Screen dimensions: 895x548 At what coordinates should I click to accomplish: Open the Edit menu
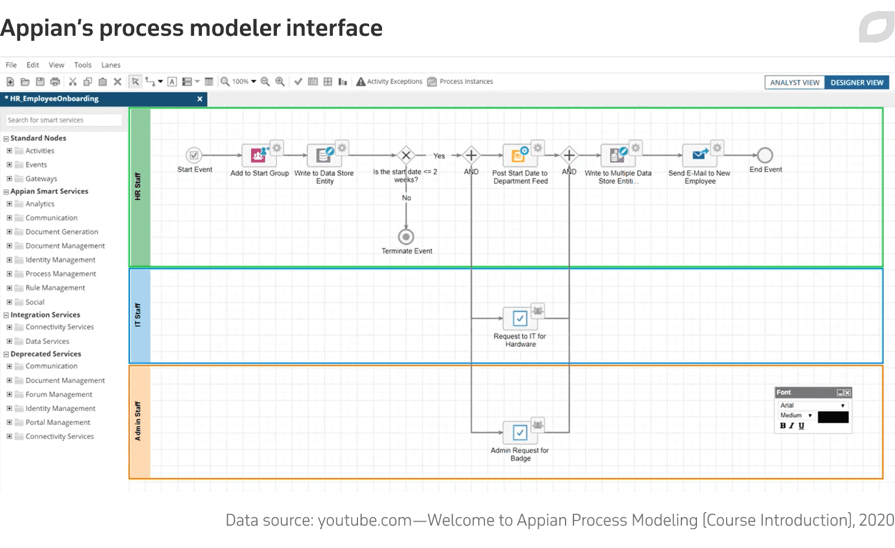coord(33,65)
